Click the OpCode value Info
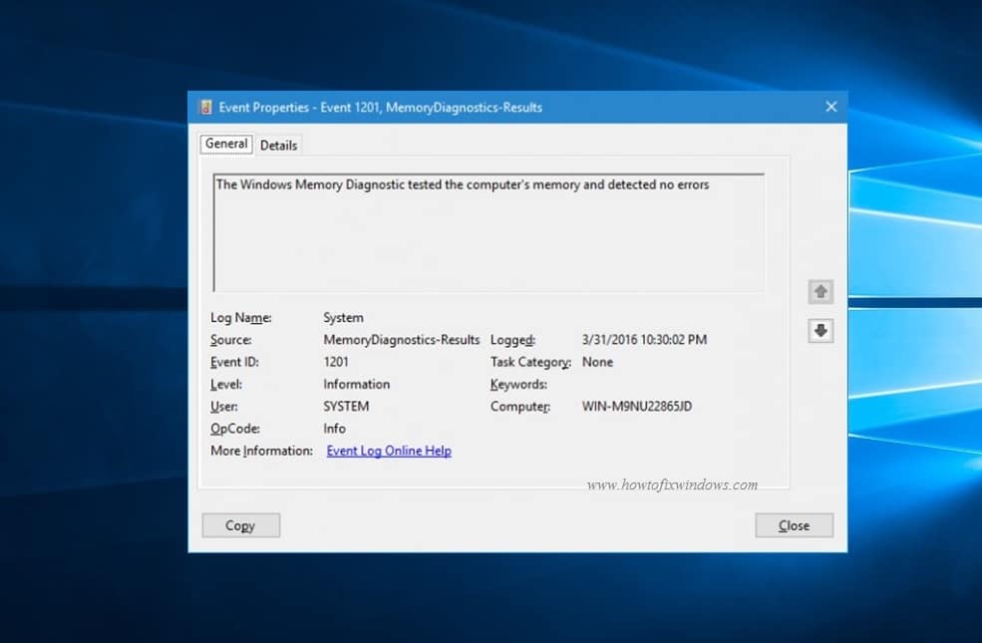Screen dimensions: 982x643 coord(334,429)
